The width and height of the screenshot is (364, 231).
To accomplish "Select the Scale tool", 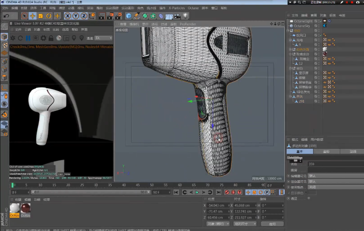I will pos(41,16).
